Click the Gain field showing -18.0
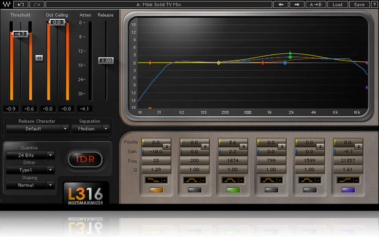379x237 pixels. pyautogui.click(x=156, y=151)
